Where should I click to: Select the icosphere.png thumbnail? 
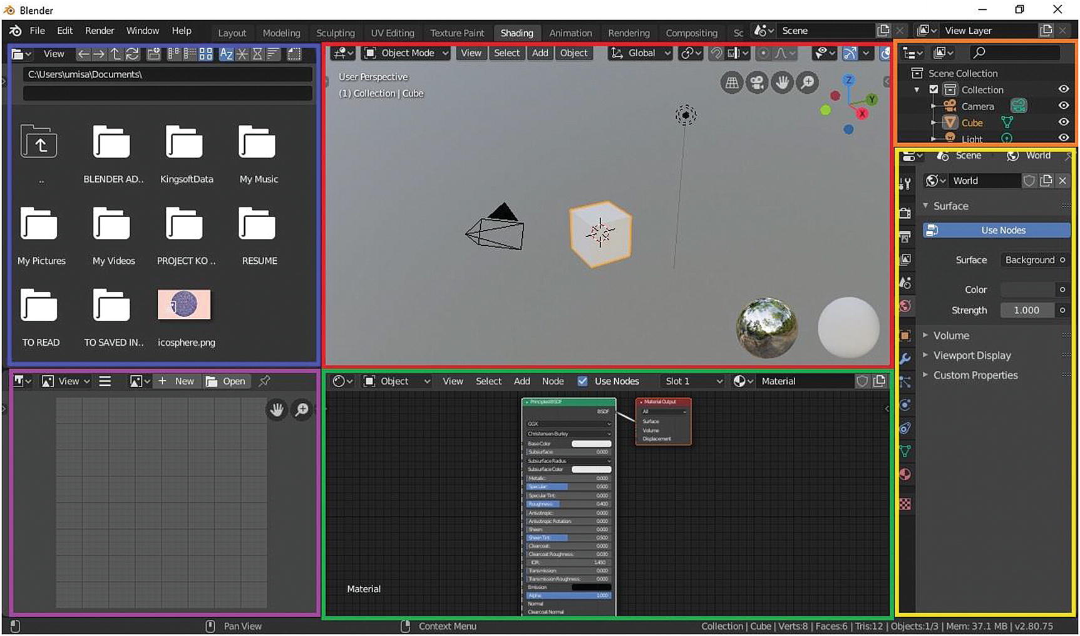pyautogui.click(x=185, y=305)
